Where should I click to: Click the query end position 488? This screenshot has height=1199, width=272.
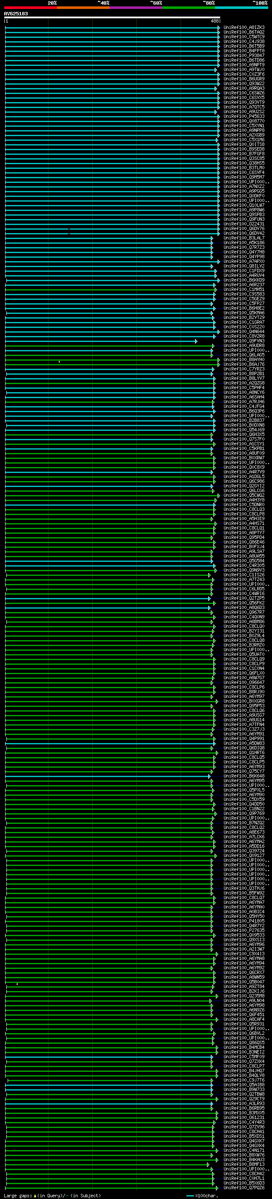(214, 21)
